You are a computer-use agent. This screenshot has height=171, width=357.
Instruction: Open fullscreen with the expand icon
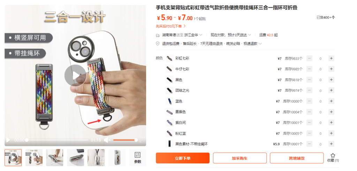pyautogui.click(x=142, y=140)
